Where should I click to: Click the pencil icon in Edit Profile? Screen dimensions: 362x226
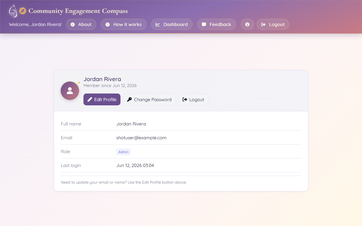pyautogui.click(x=90, y=99)
